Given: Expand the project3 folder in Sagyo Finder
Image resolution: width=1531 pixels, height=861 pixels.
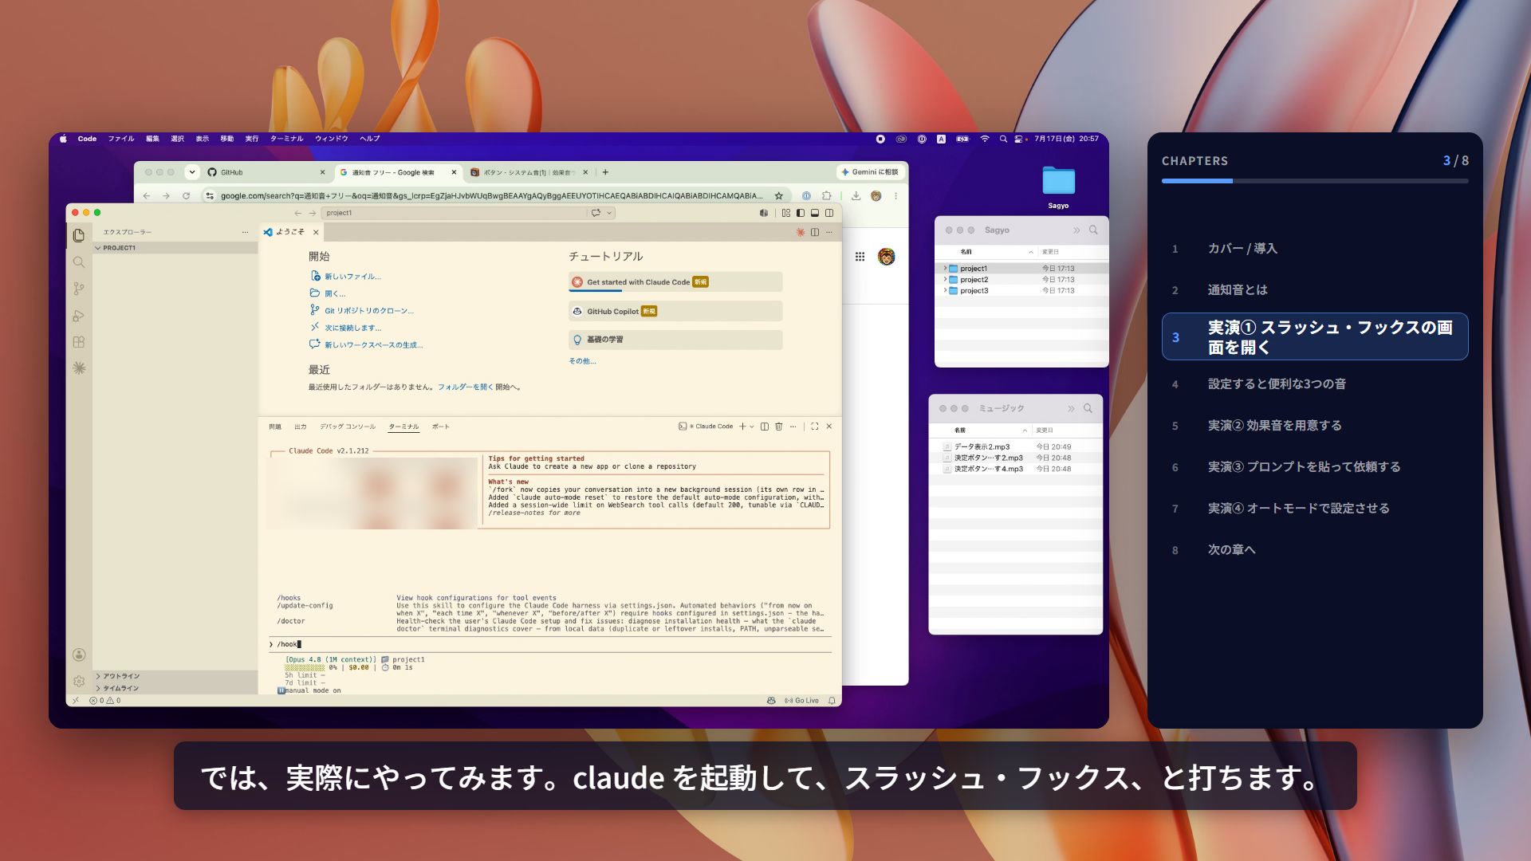Looking at the screenshot, I should pyautogui.click(x=945, y=291).
